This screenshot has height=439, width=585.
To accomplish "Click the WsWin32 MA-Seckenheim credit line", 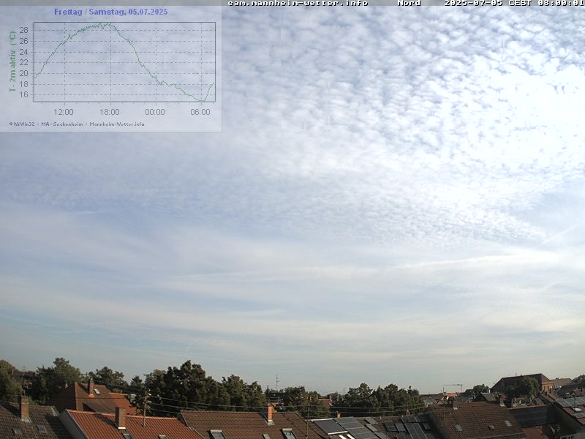I will click(x=77, y=124).
